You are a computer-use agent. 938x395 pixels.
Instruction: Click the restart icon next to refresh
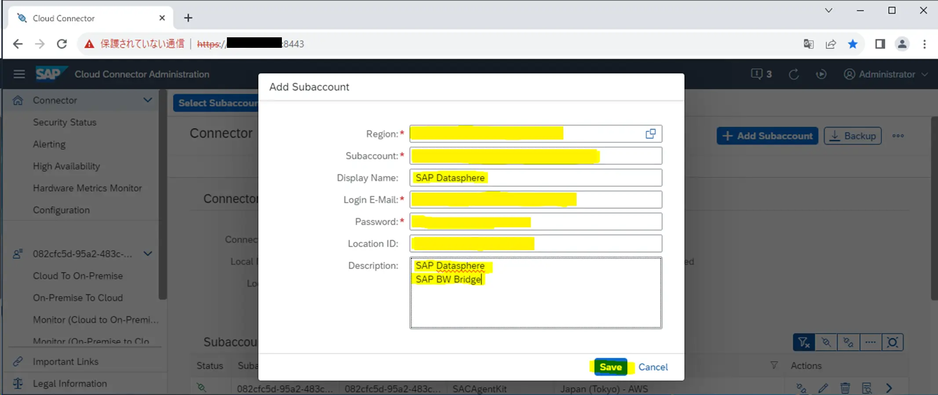[x=821, y=74]
